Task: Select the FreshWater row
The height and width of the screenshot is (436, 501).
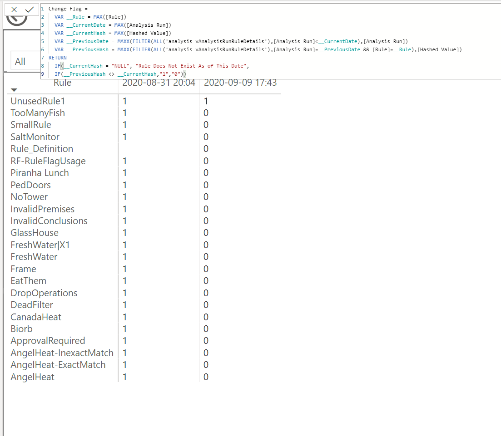Action: (x=144, y=257)
